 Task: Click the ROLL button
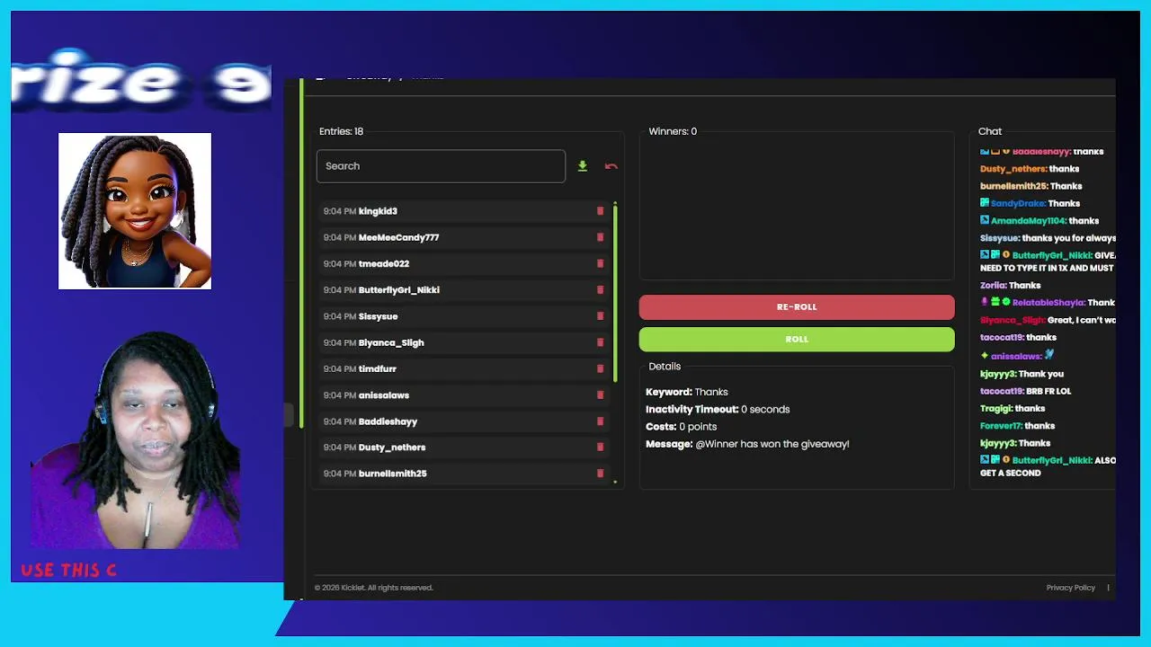(x=797, y=340)
